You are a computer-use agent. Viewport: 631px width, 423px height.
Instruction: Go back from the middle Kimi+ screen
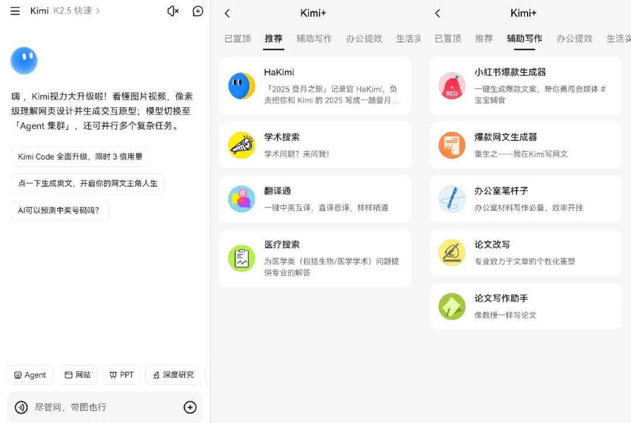click(x=227, y=13)
